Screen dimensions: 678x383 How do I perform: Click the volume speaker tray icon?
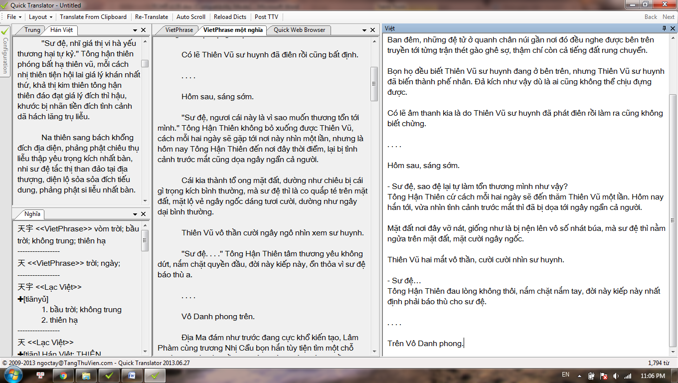616,376
